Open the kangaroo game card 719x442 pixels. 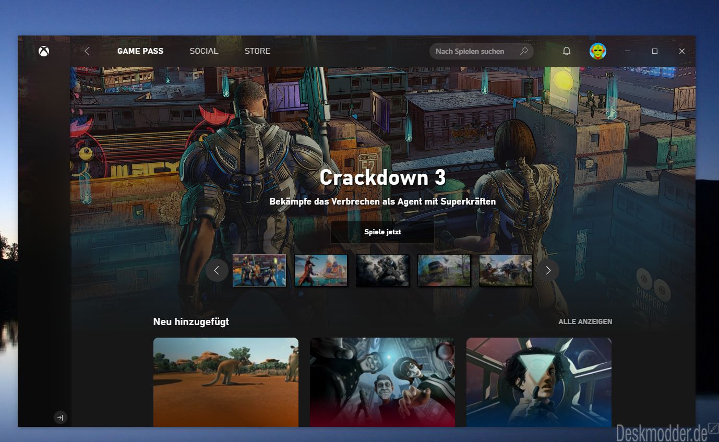coord(226,382)
